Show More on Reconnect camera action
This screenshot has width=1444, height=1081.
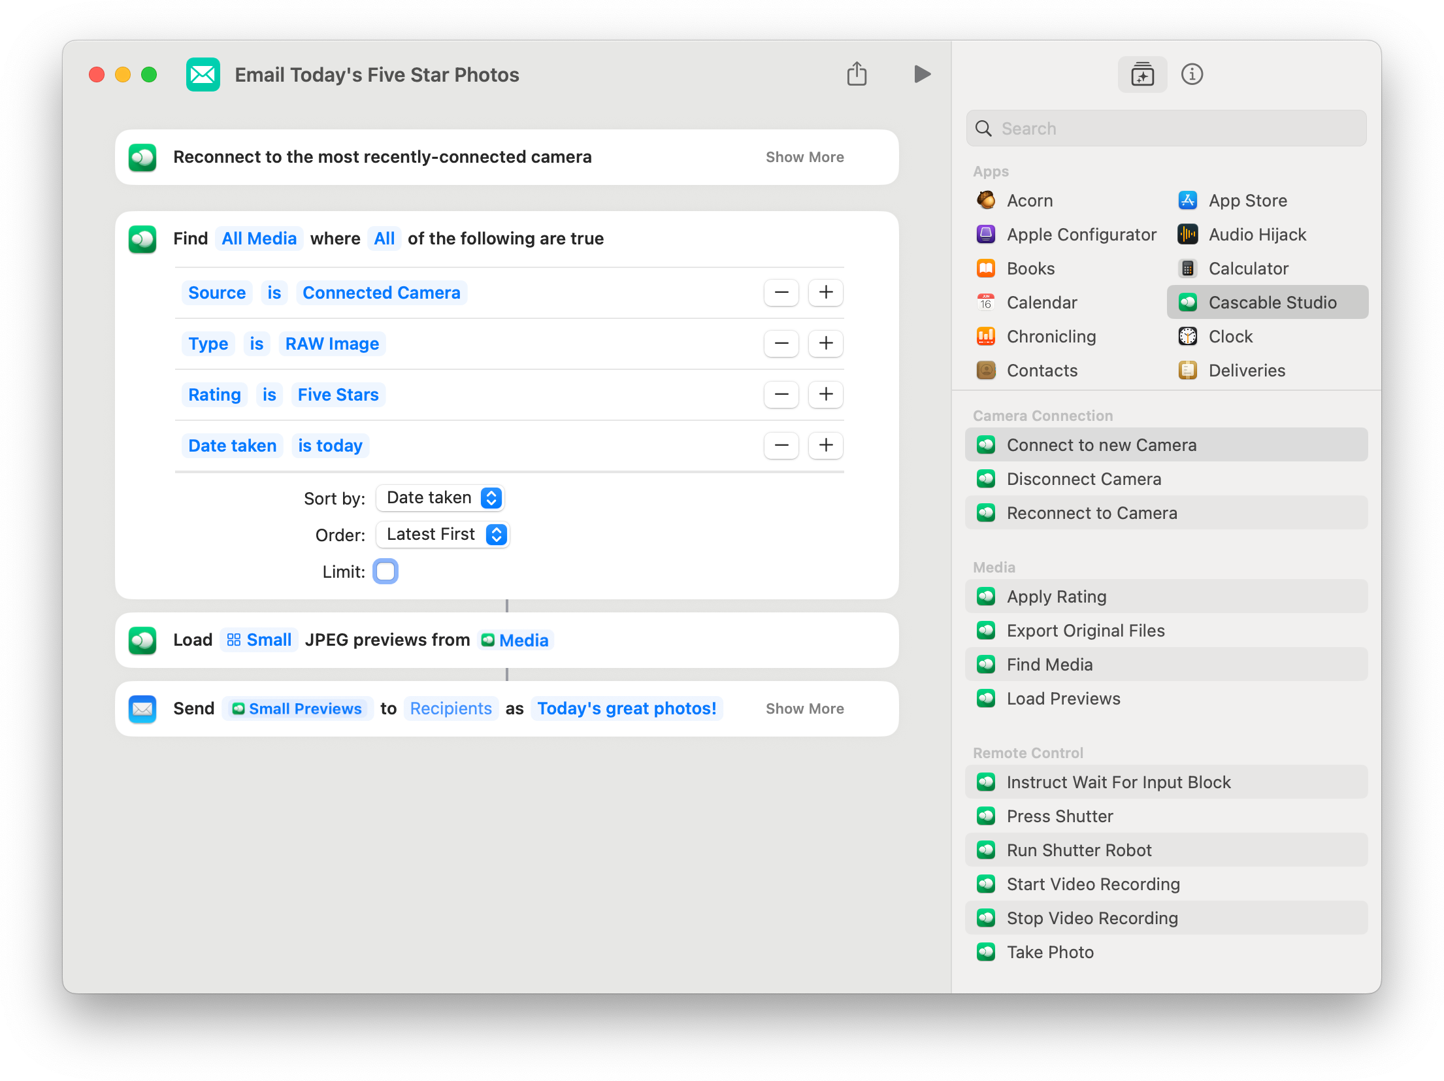804,157
